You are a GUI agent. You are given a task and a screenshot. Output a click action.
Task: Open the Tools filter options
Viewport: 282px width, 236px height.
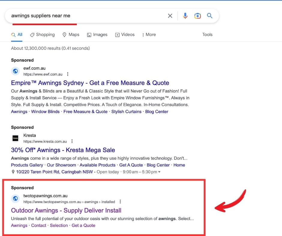207,34
